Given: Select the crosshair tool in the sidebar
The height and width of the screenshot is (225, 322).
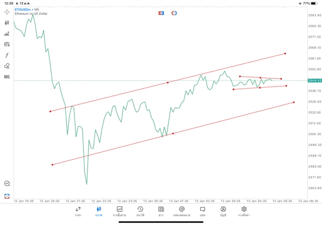Looking at the screenshot, I should 7,12.
